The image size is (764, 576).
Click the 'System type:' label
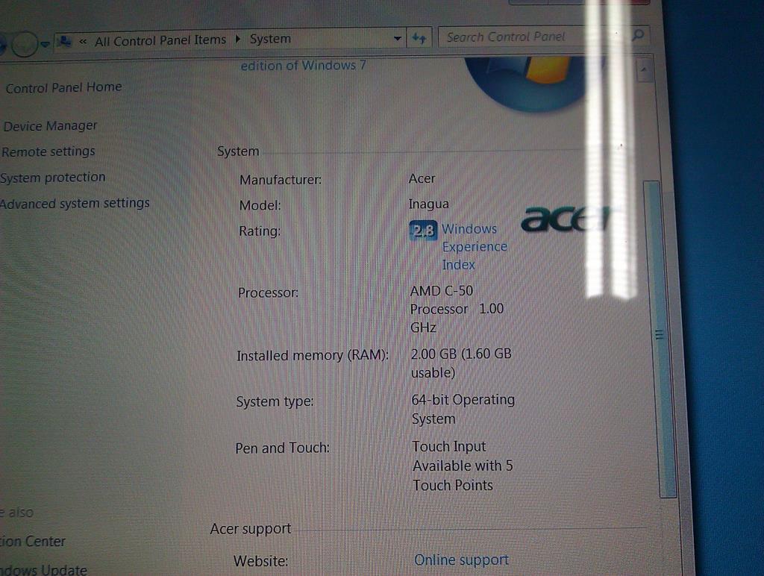[275, 401]
